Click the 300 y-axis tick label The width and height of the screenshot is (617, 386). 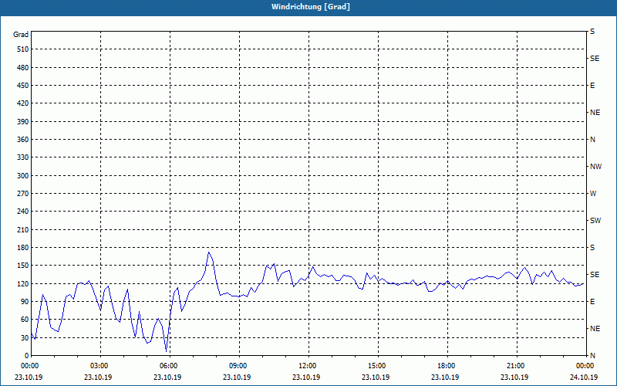point(23,176)
